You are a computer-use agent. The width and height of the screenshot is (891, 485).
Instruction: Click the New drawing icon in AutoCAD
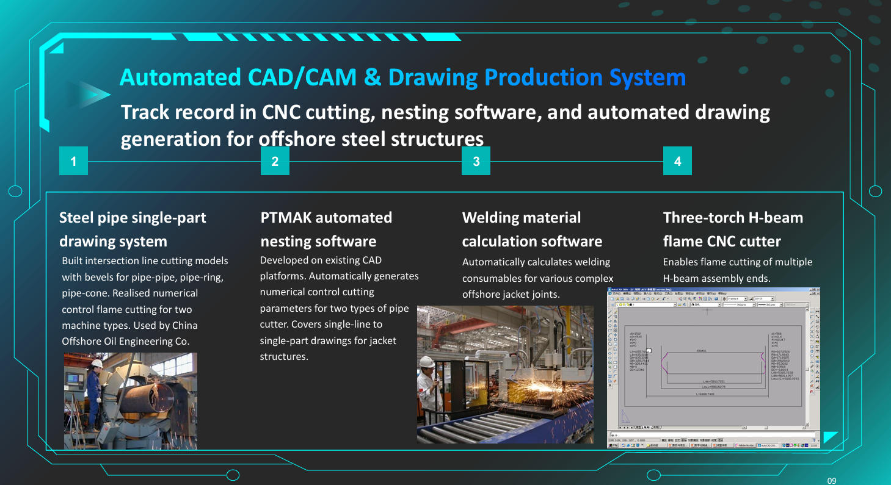coord(613,298)
